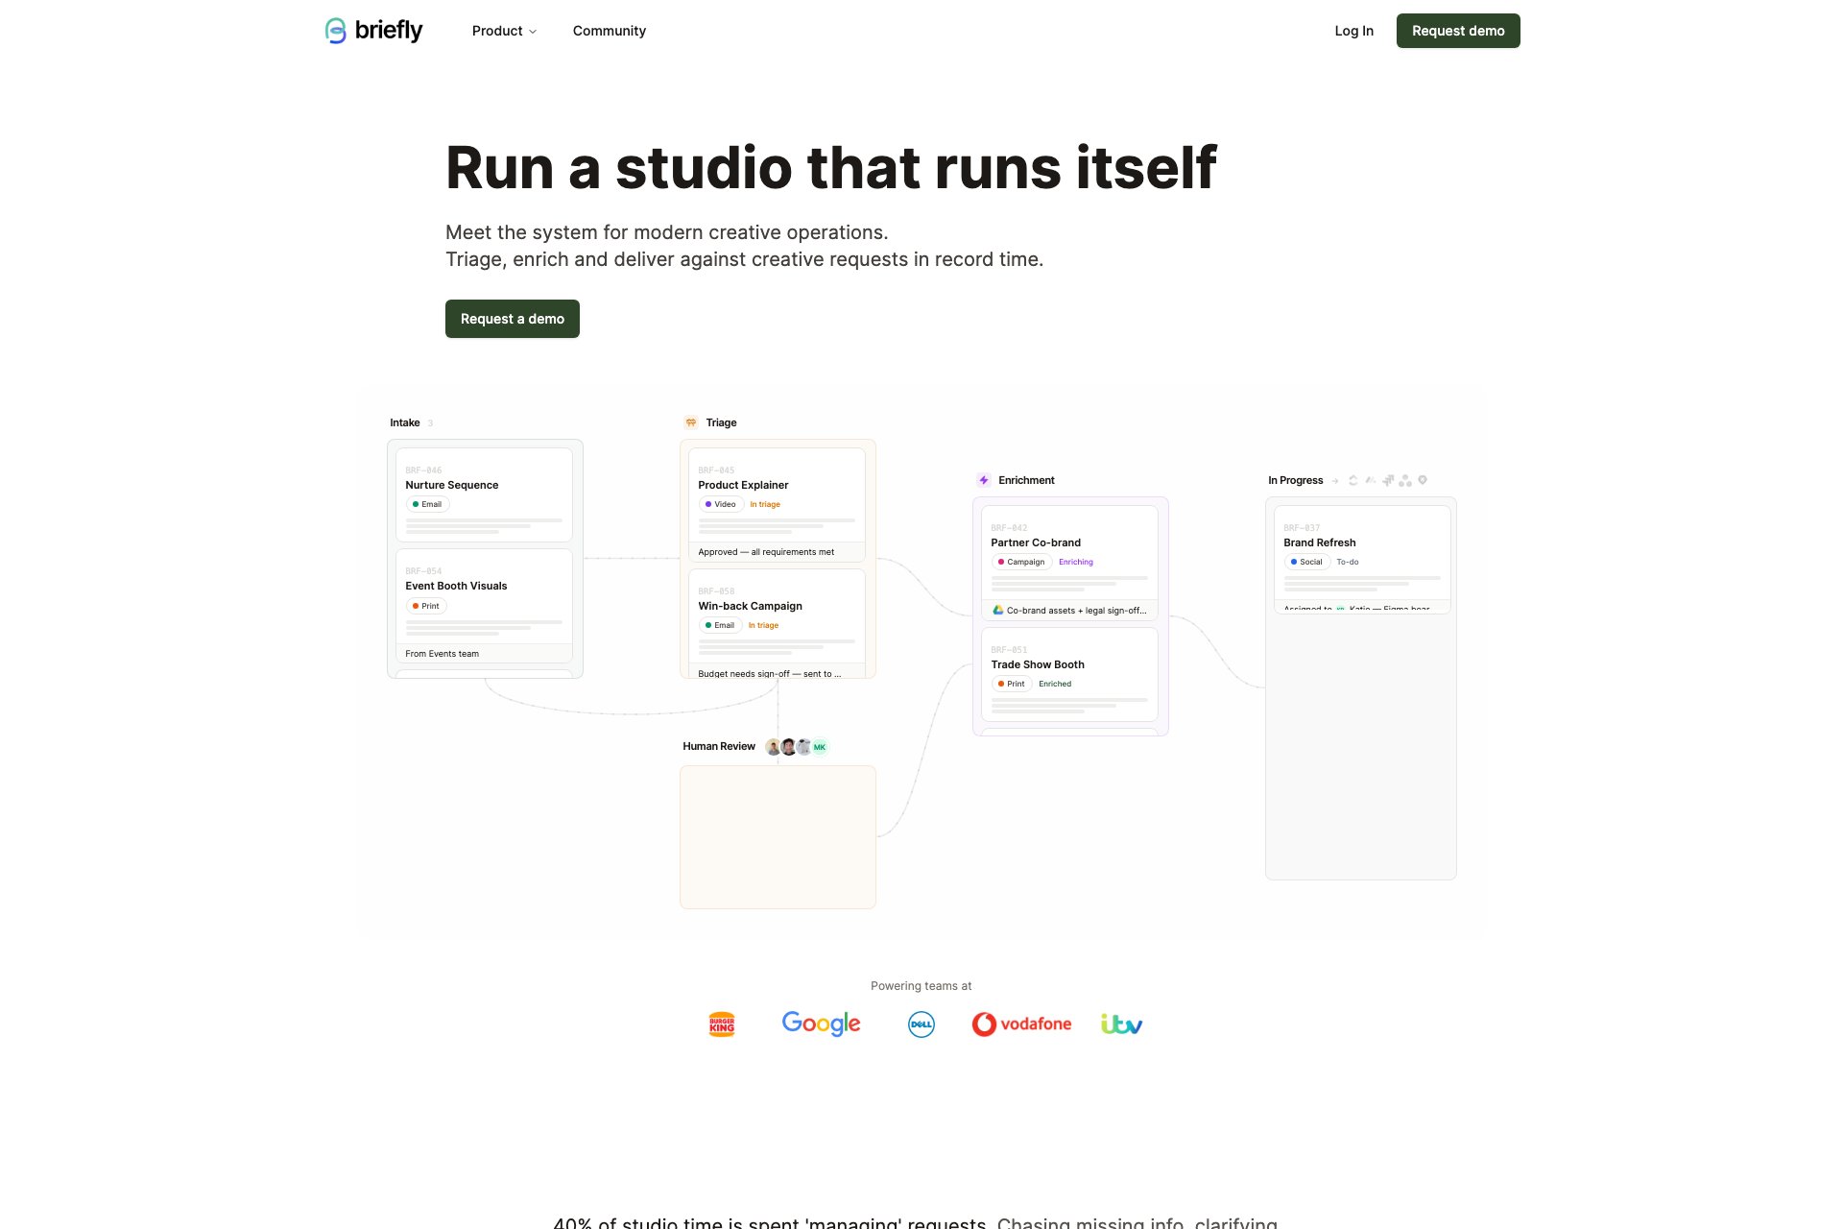Image resolution: width=1843 pixels, height=1229 pixels.
Task: Click the Triage column icon
Action: pos(691,422)
